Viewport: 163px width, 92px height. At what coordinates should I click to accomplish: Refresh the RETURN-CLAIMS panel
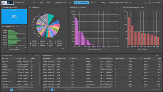tap(36, 56)
